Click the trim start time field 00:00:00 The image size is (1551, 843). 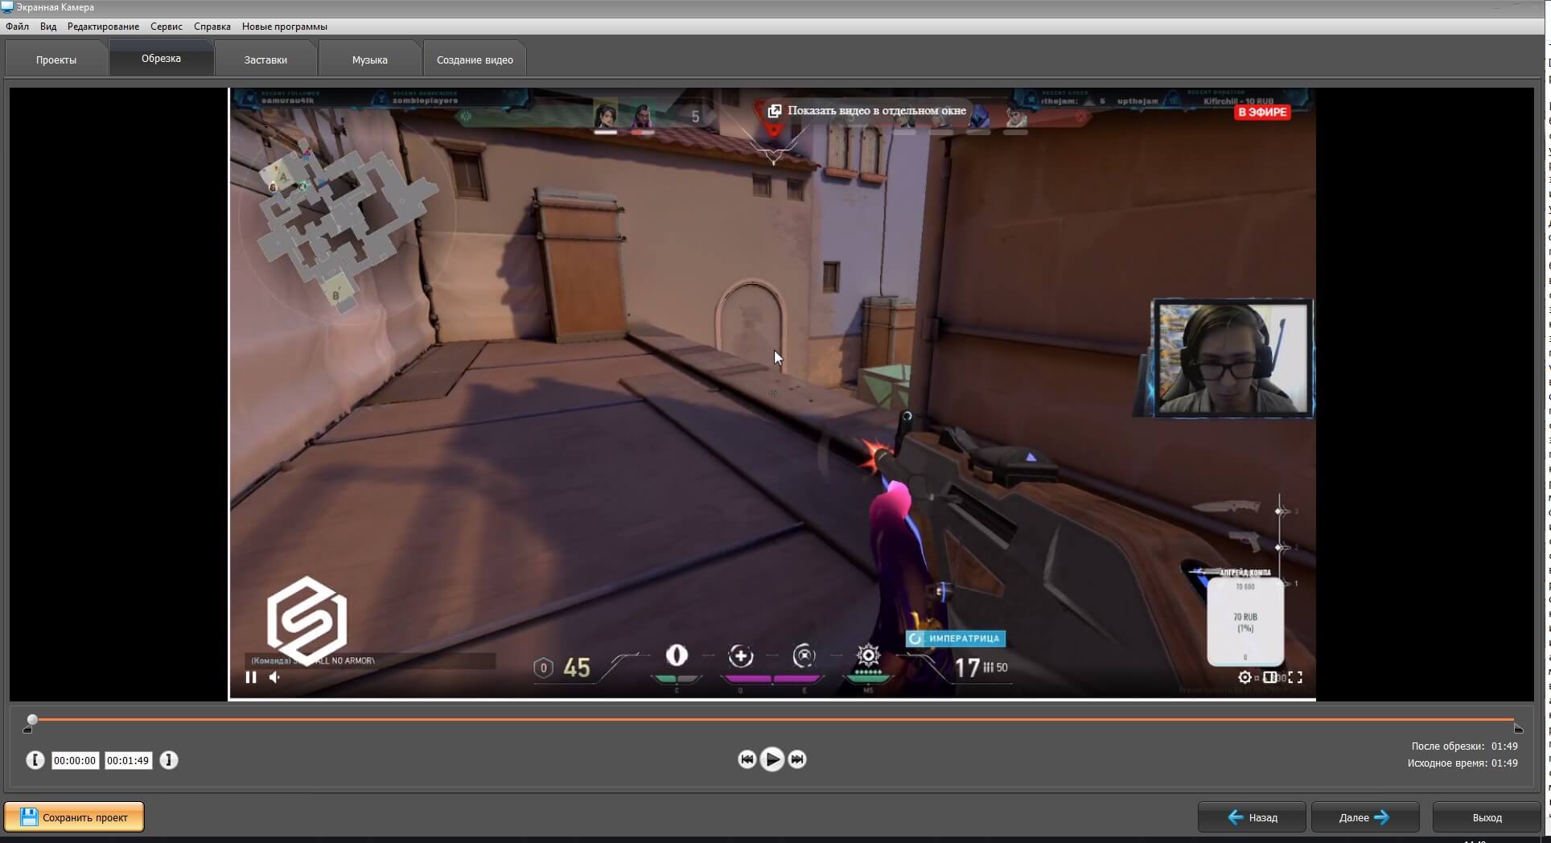coord(75,760)
